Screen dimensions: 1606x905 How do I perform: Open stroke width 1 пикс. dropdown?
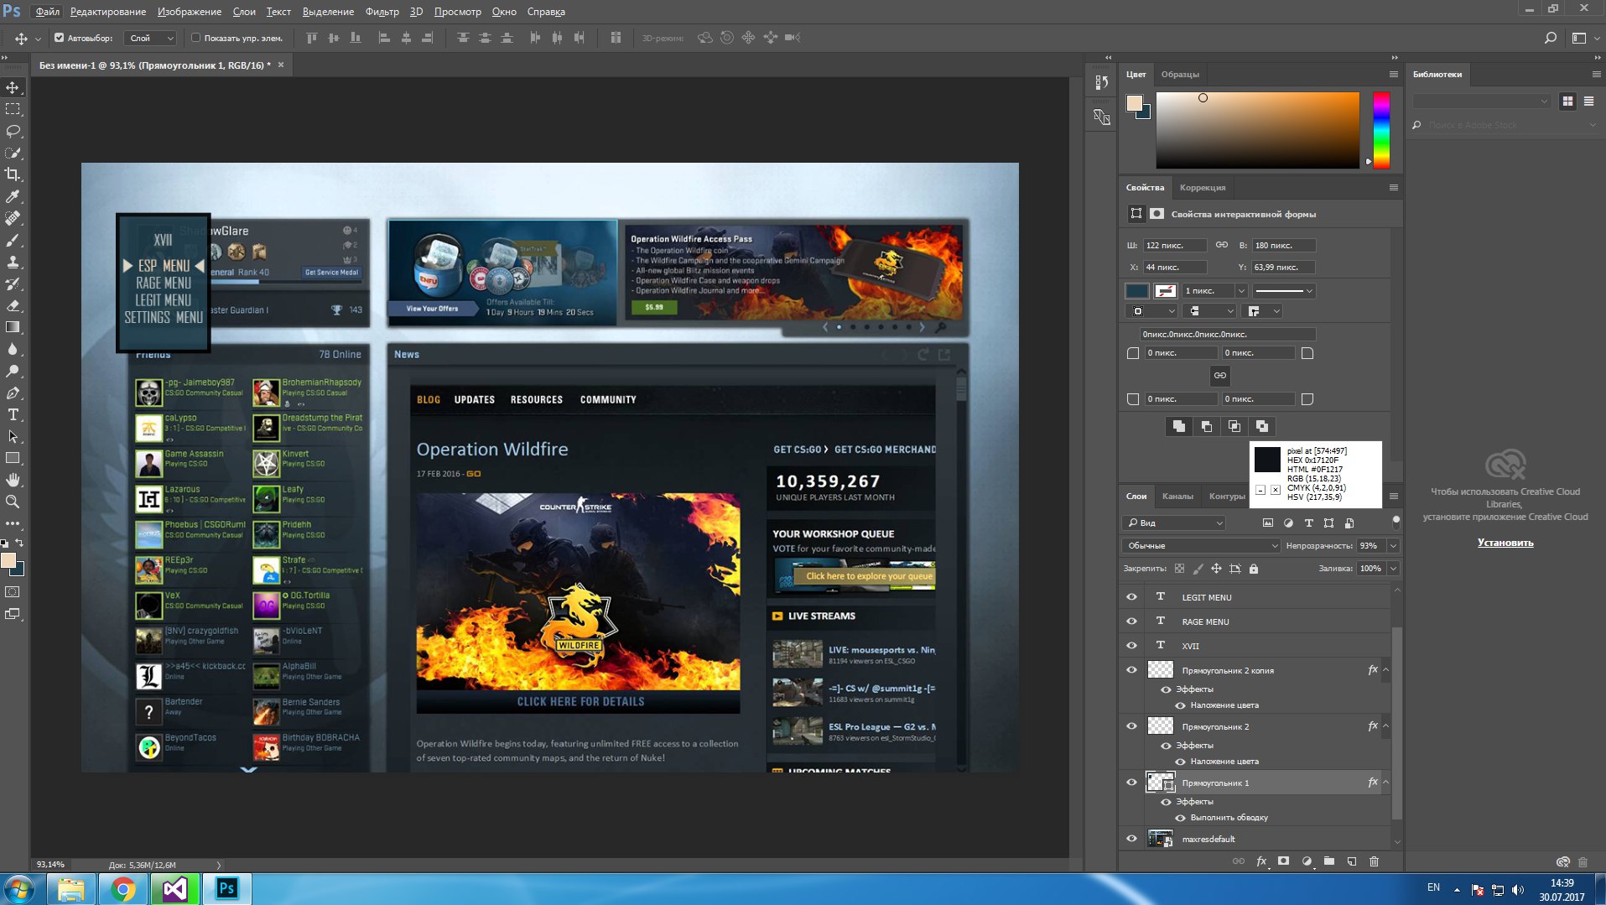1241,291
